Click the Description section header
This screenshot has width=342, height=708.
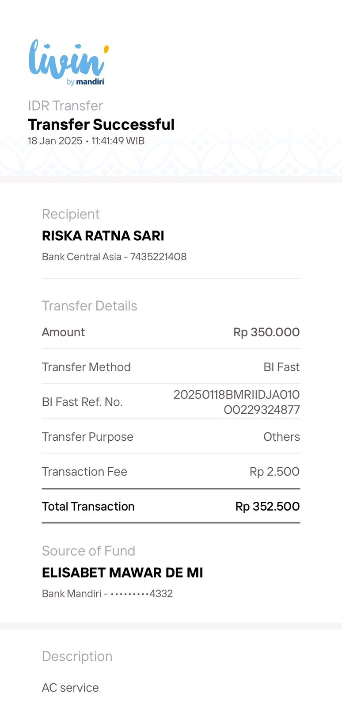point(77,656)
